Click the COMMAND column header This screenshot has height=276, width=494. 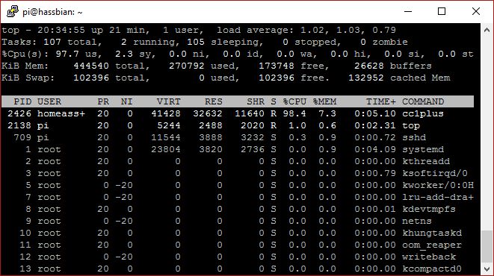[423, 101]
